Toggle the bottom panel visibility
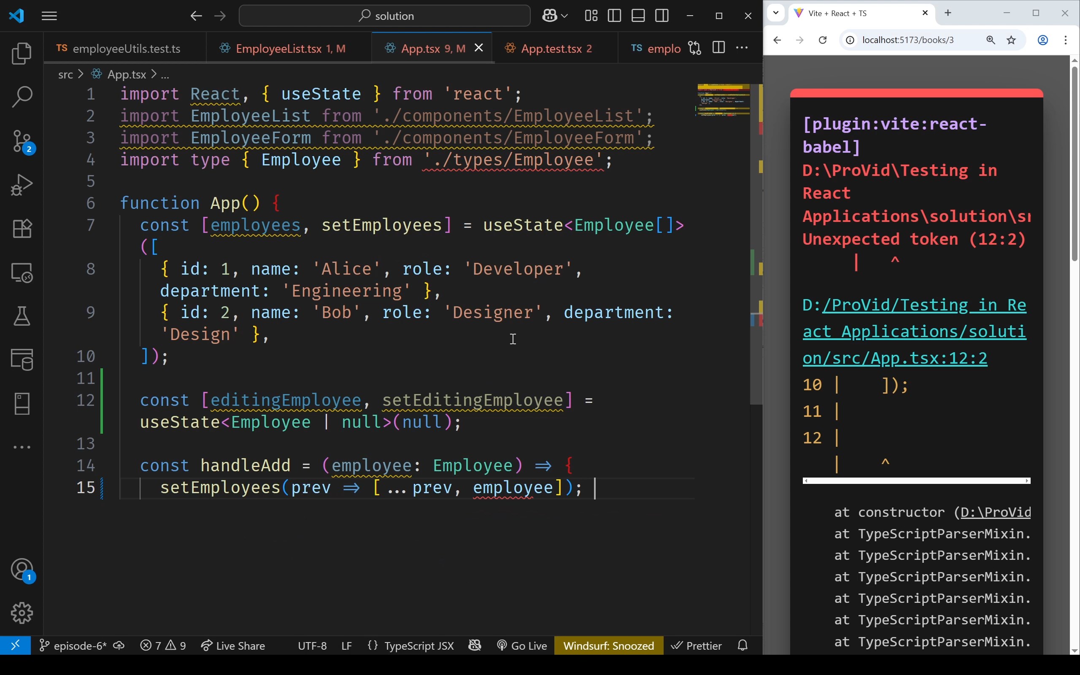This screenshot has width=1080, height=675. click(x=638, y=16)
